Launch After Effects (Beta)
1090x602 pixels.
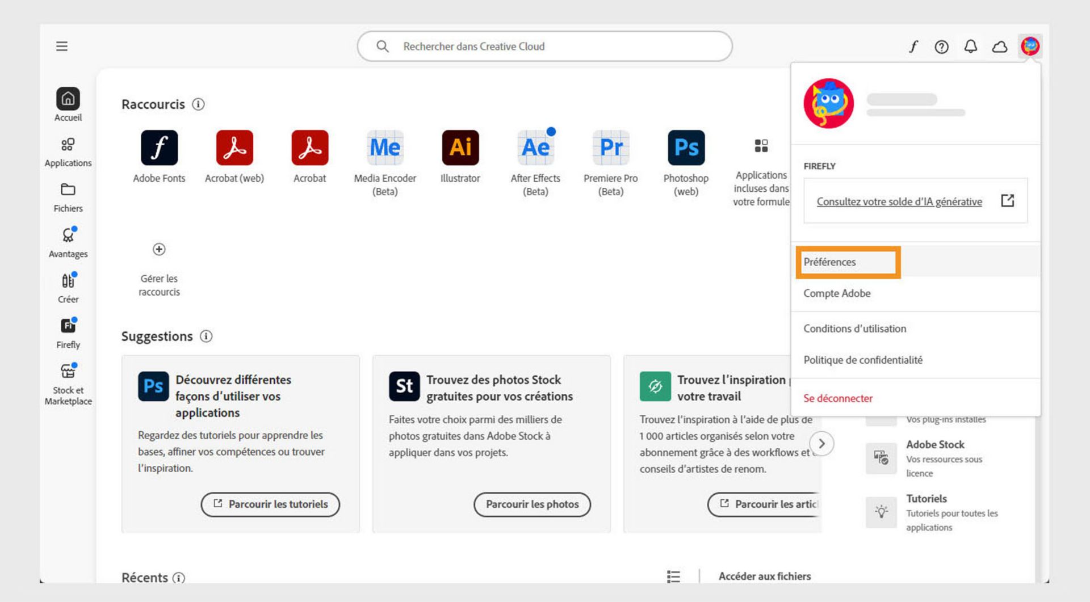pos(535,163)
